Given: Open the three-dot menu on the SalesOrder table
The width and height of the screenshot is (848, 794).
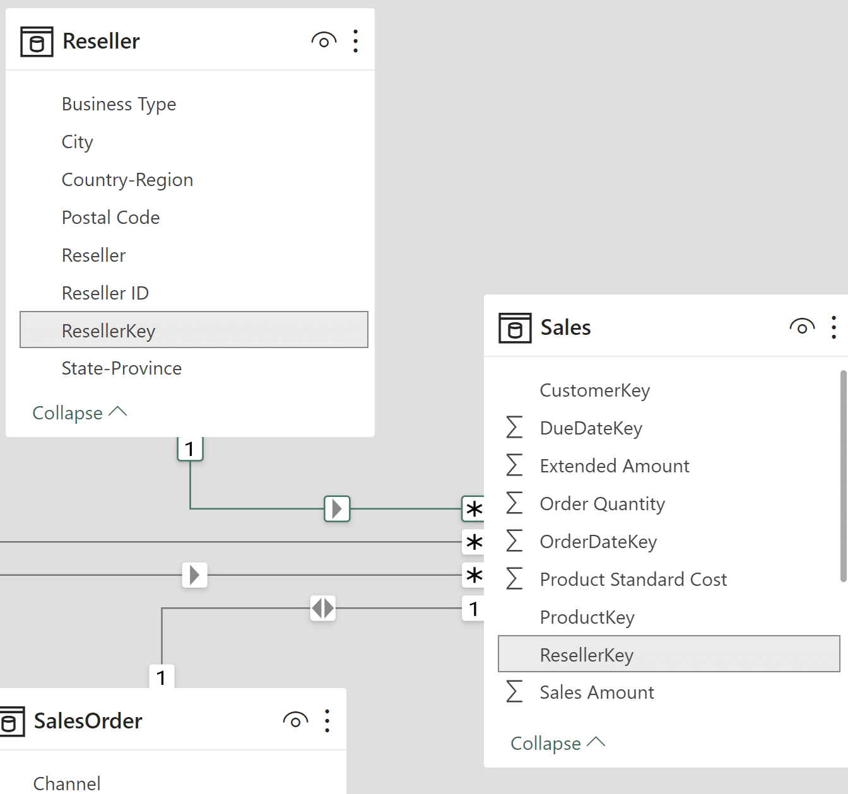Looking at the screenshot, I should (x=327, y=720).
